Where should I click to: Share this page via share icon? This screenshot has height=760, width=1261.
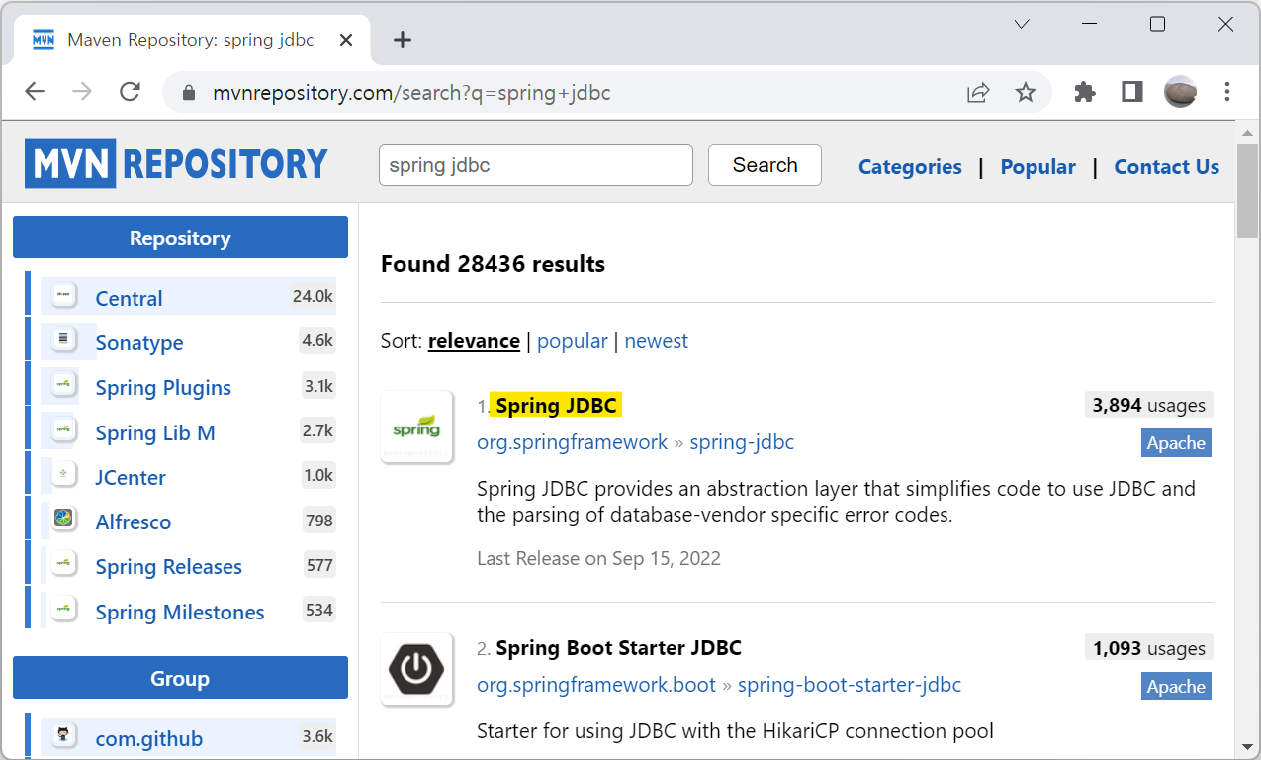[x=978, y=92]
